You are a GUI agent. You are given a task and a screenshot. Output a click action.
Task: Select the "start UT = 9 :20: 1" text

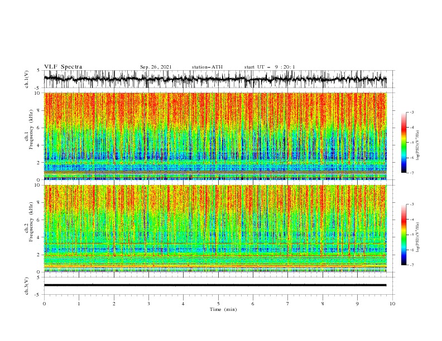(270, 67)
